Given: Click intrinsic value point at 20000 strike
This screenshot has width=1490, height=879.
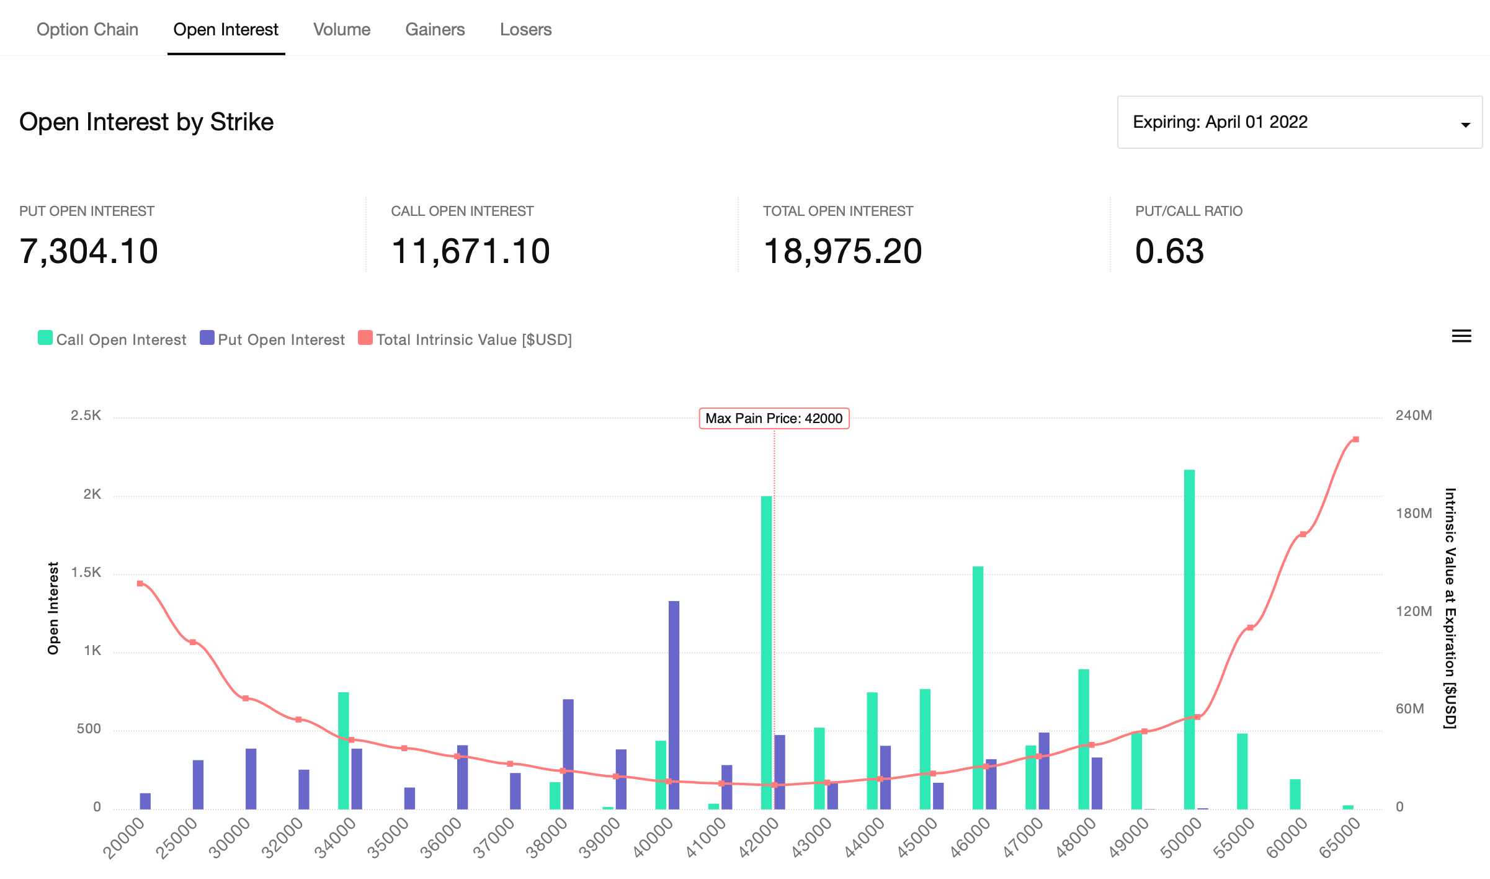Looking at the screenshot, I should (x=140, y=583).
